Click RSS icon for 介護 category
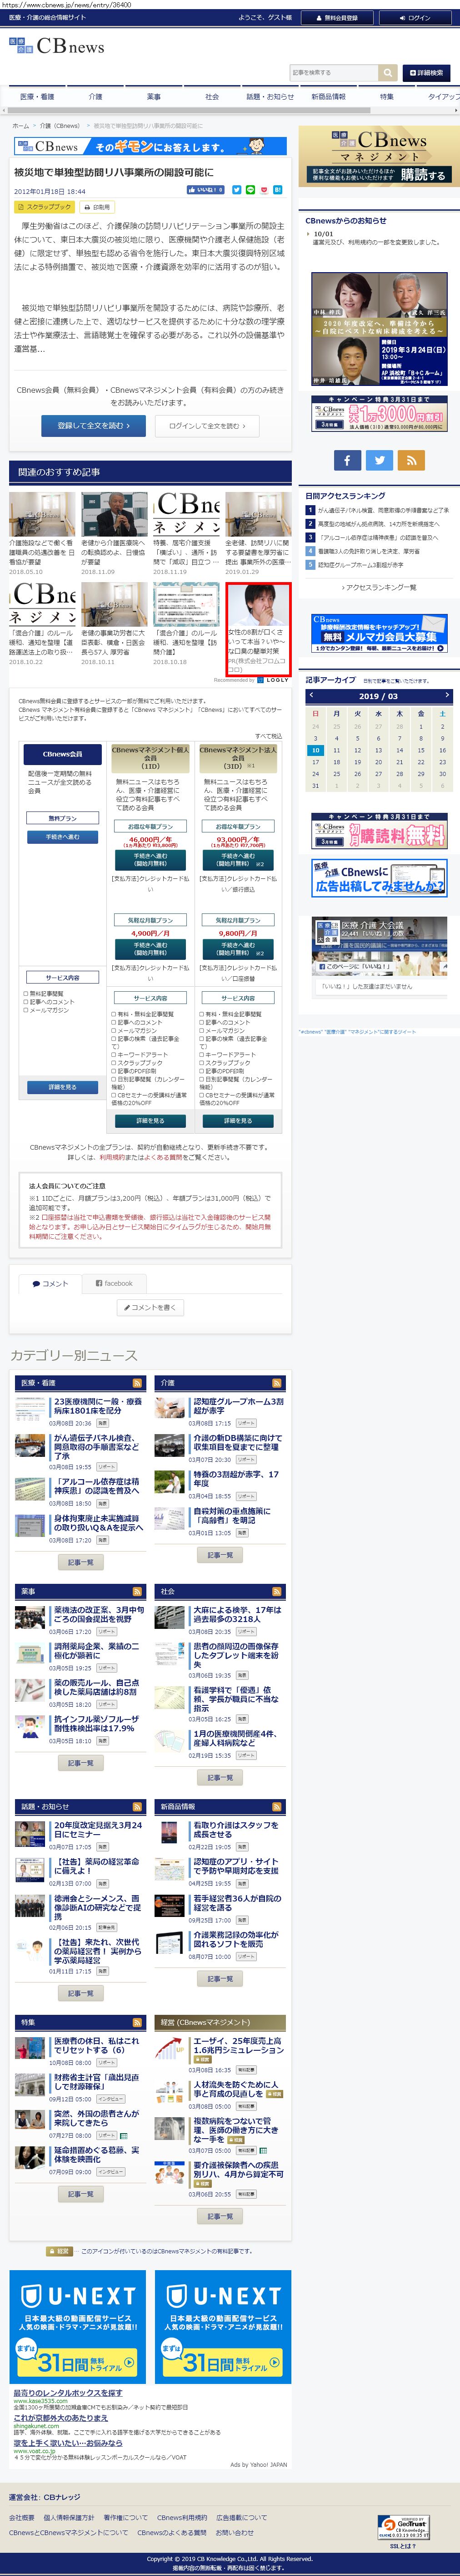This screenshot has width=460, height=2576. pos(276,1383)
